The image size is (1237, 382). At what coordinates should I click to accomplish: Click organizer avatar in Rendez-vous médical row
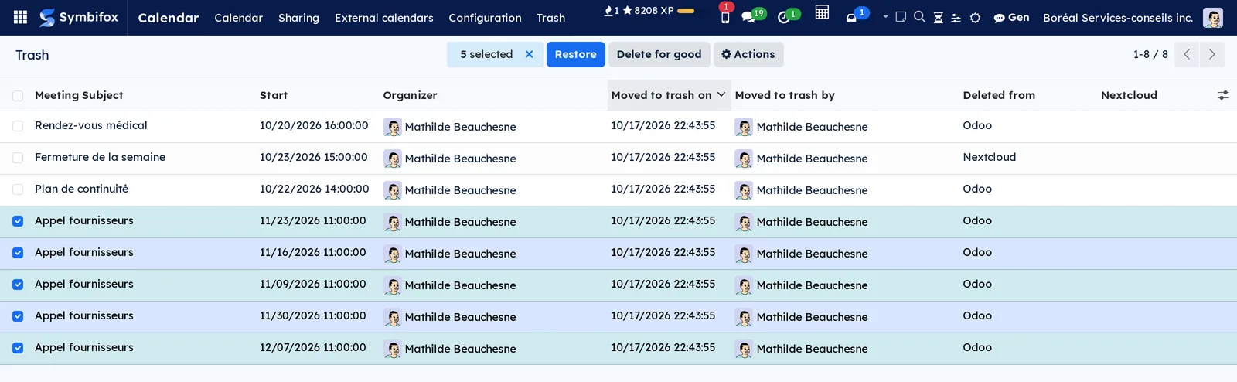[393, 128]
